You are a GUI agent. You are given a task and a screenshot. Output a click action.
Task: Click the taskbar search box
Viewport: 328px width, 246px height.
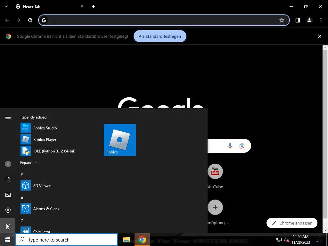pos(67,240)
